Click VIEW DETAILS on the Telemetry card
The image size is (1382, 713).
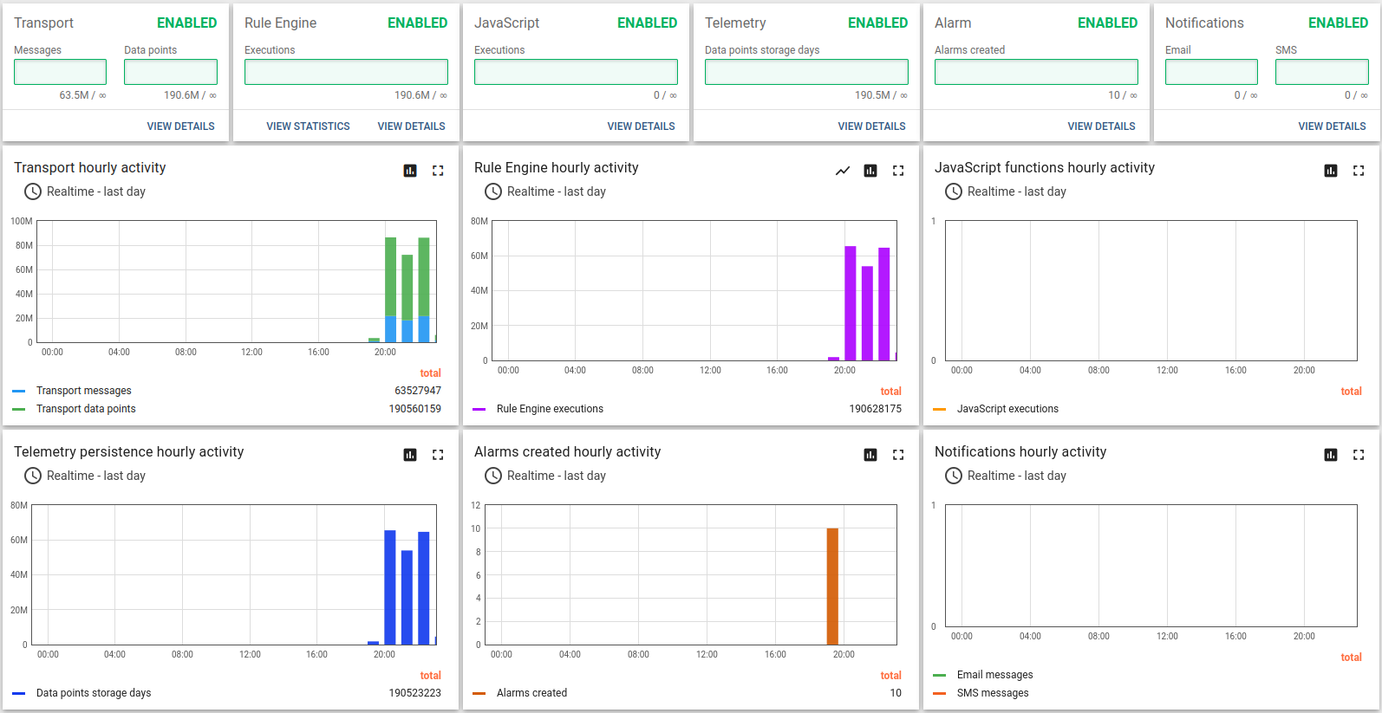tap(871, 126)
